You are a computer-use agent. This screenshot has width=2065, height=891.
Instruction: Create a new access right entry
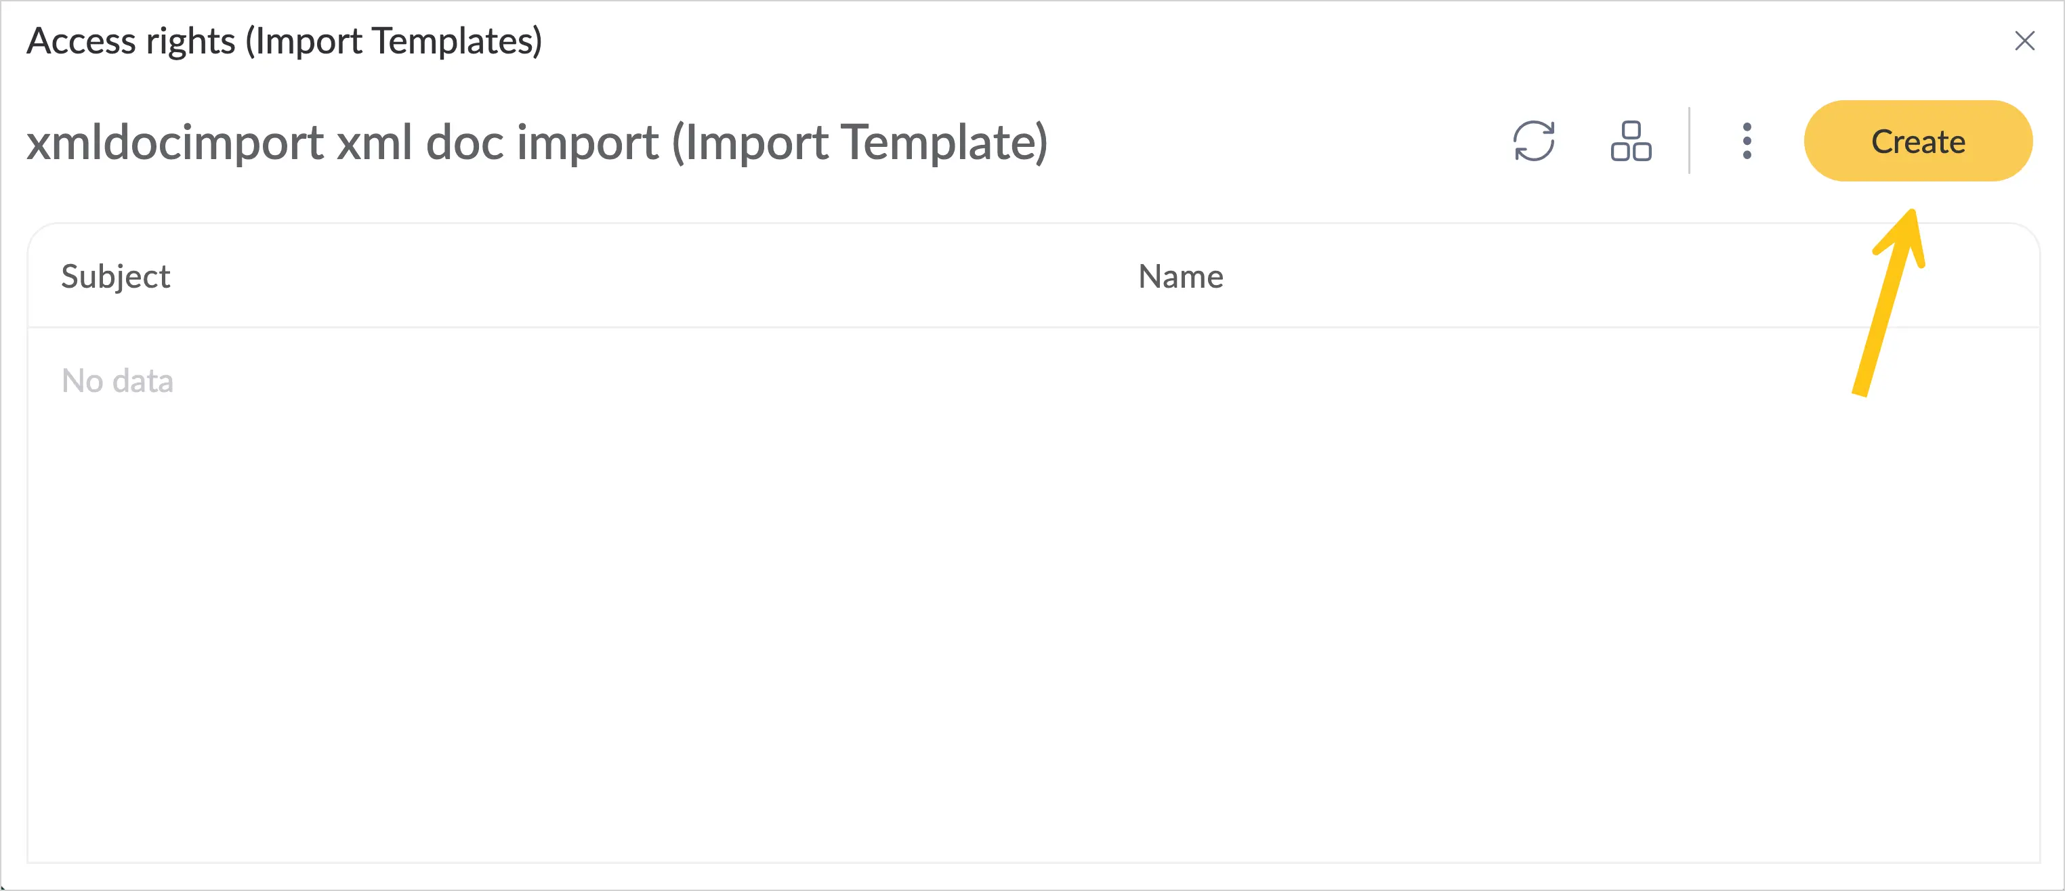[1917, 141]
